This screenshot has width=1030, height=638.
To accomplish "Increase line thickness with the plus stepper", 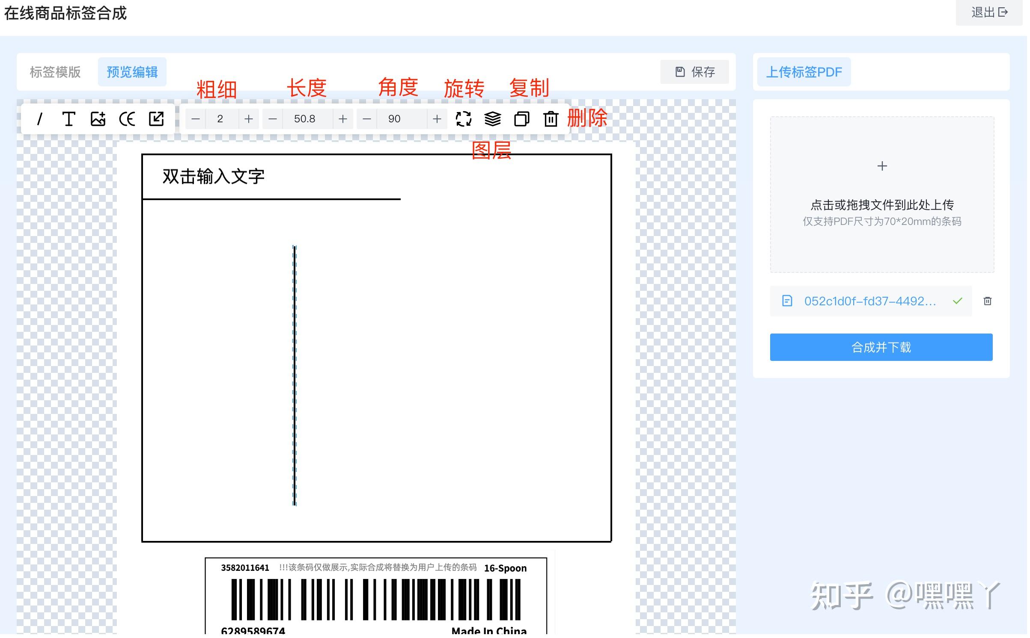I will [x=248, y=119].
